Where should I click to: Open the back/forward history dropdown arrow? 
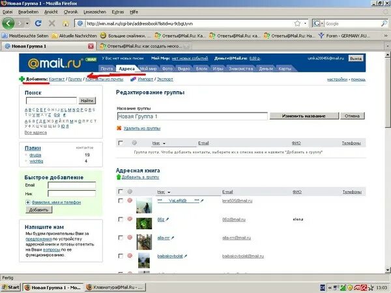point(27,23)
